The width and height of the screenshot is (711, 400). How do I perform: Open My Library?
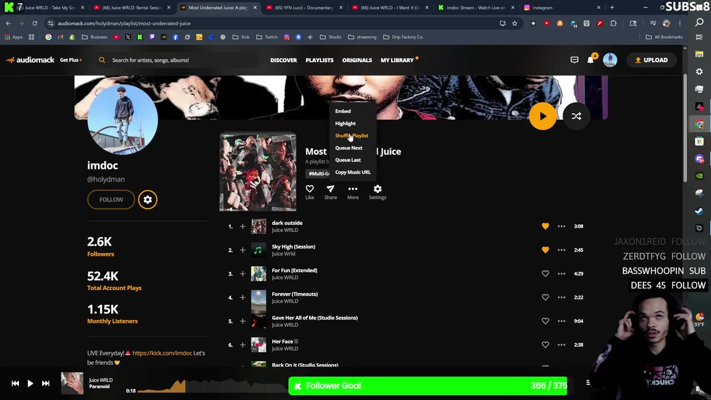pyautogui.click(x=397, y=60)
